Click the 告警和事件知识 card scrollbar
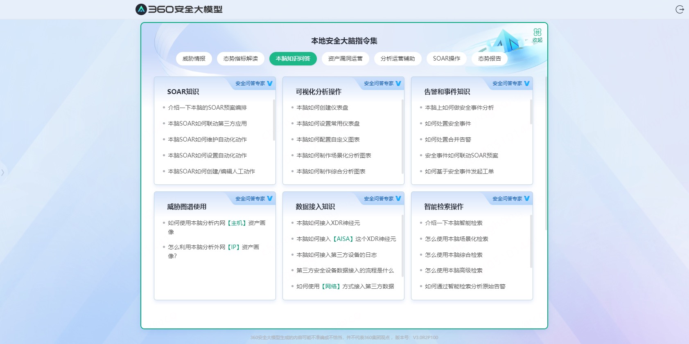689x344 pixels. [x=531, y=112]
